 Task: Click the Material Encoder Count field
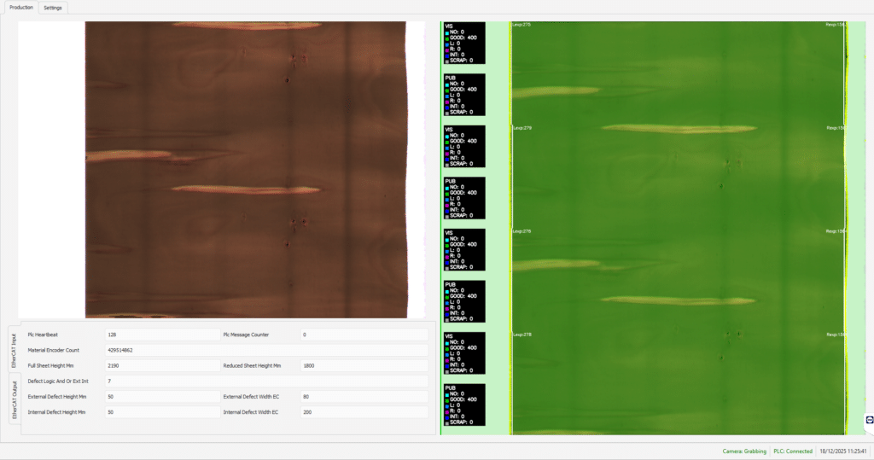point(265,350)
